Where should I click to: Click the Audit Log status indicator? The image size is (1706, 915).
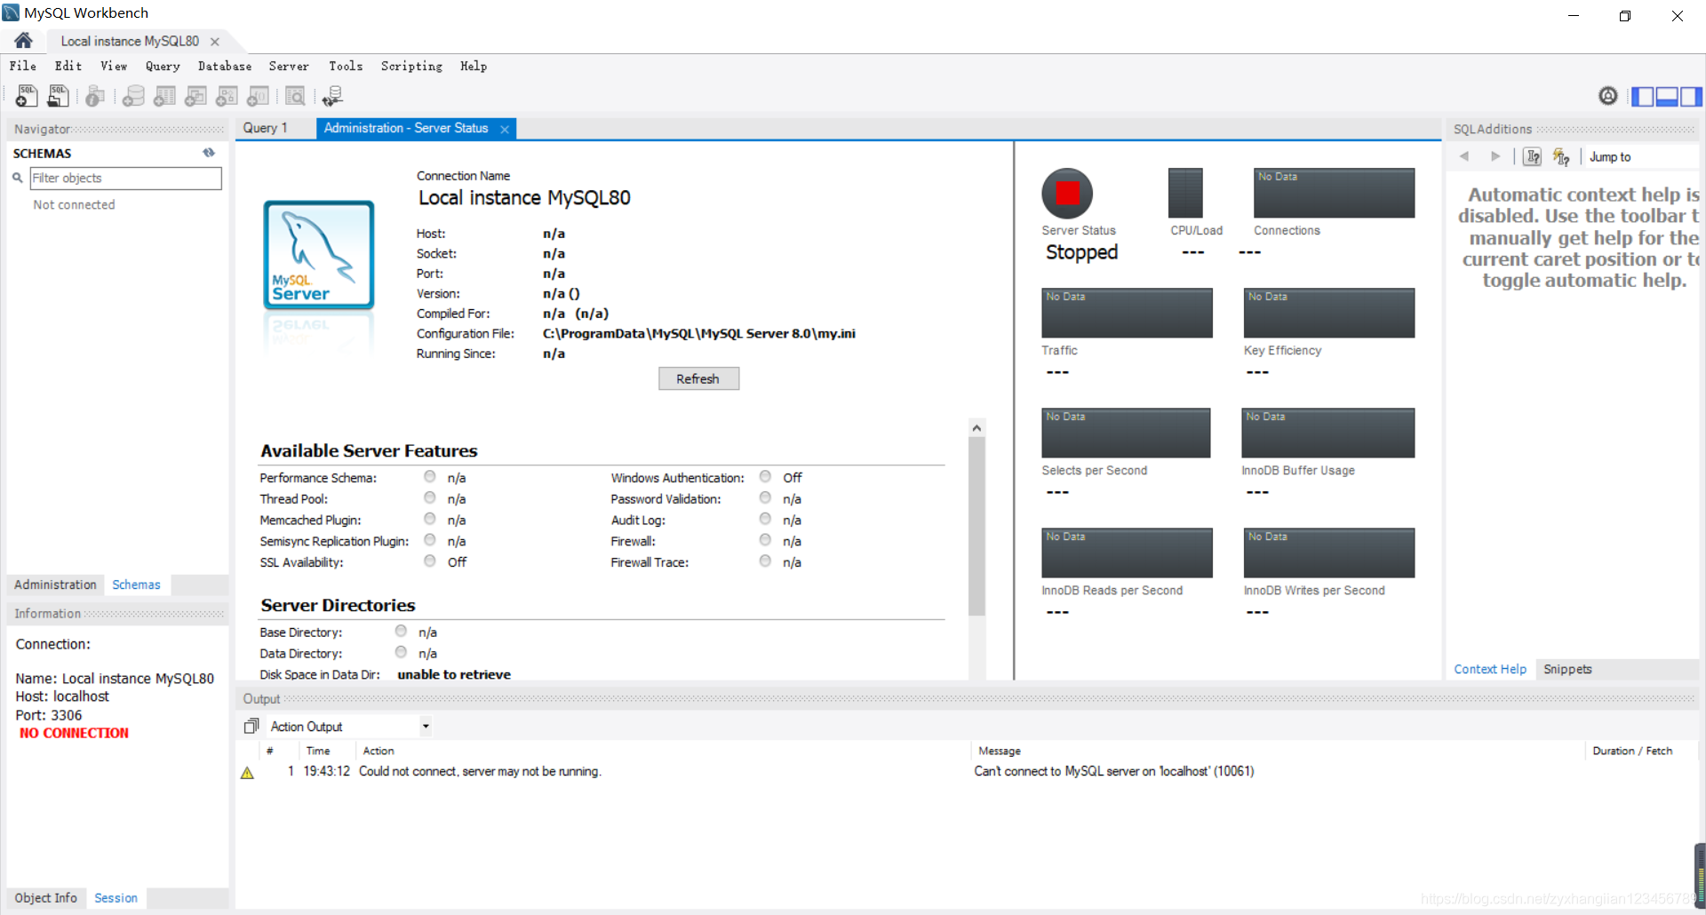[x=765, y=519]
